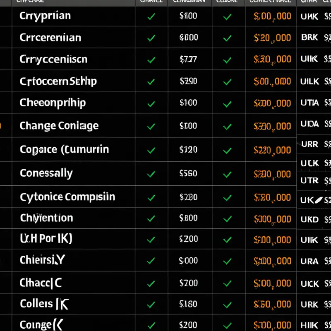Click the orange $220,000 amount
Screen dimensions: 331x331
pyautogui.click(x=272, y=150)
